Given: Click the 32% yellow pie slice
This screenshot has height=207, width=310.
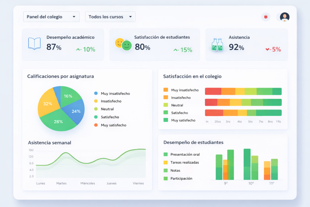Looking at the screenshot, I should (x=48, y=104).
